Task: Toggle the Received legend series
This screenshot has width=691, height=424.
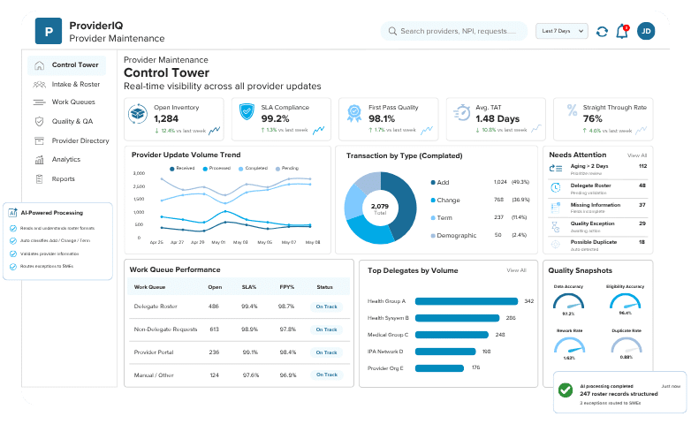Action: point(182,169)
